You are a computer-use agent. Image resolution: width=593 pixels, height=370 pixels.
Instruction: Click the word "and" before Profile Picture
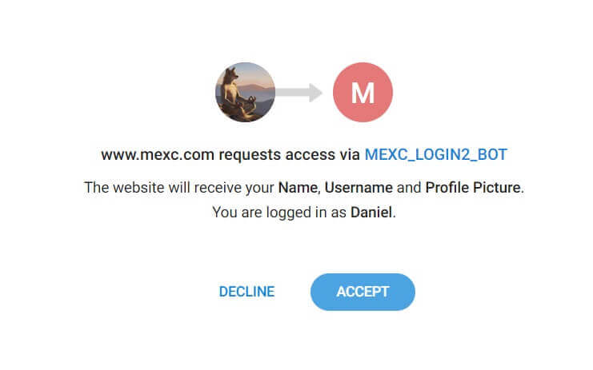(x=409, y=188)
